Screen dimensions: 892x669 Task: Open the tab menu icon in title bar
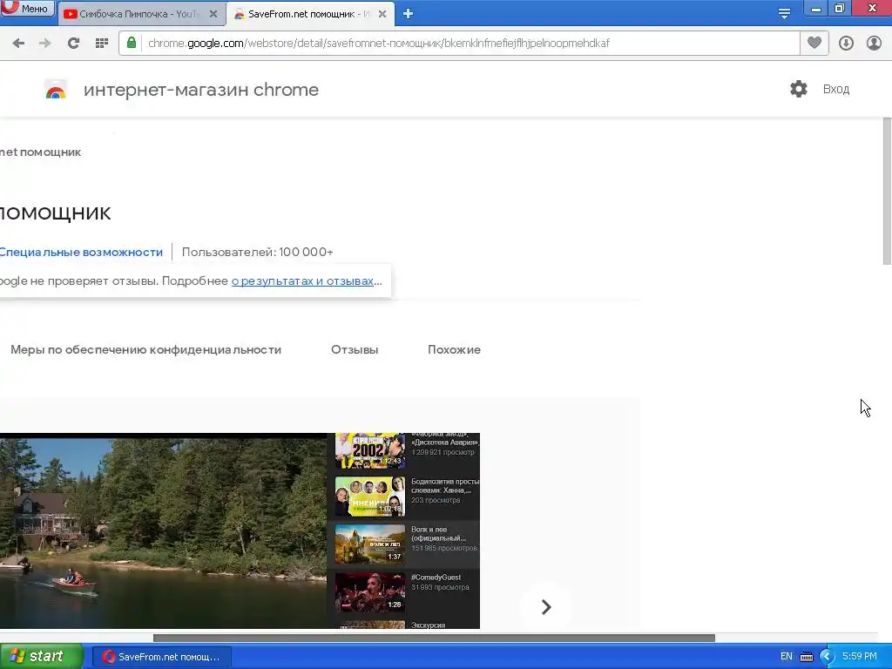click(x=784, y=13)
